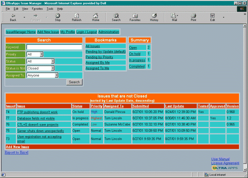This screenshot has height=178, width=248.
Task: Open the Mail toolbar button
Action: pos(174,17)
